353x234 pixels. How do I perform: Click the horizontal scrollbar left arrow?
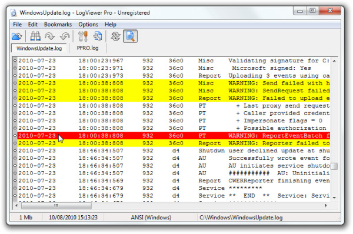16,205
